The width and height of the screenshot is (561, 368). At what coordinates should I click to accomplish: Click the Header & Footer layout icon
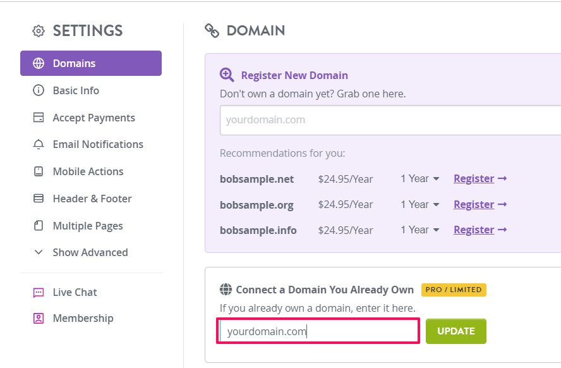pos(39,199)
